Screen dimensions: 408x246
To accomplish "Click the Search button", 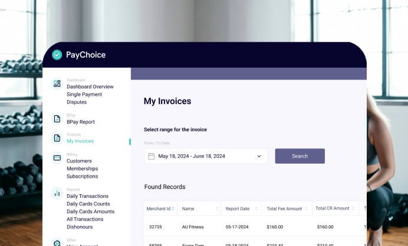I will [x=300, y=156].
